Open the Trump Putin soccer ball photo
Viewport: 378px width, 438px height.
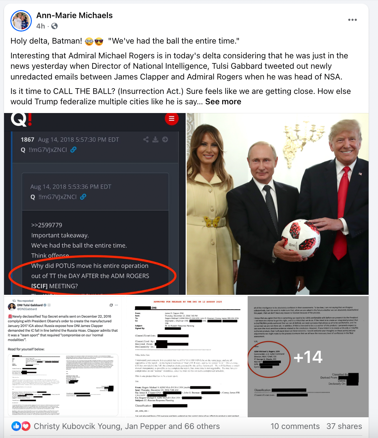tap(277, 204)
